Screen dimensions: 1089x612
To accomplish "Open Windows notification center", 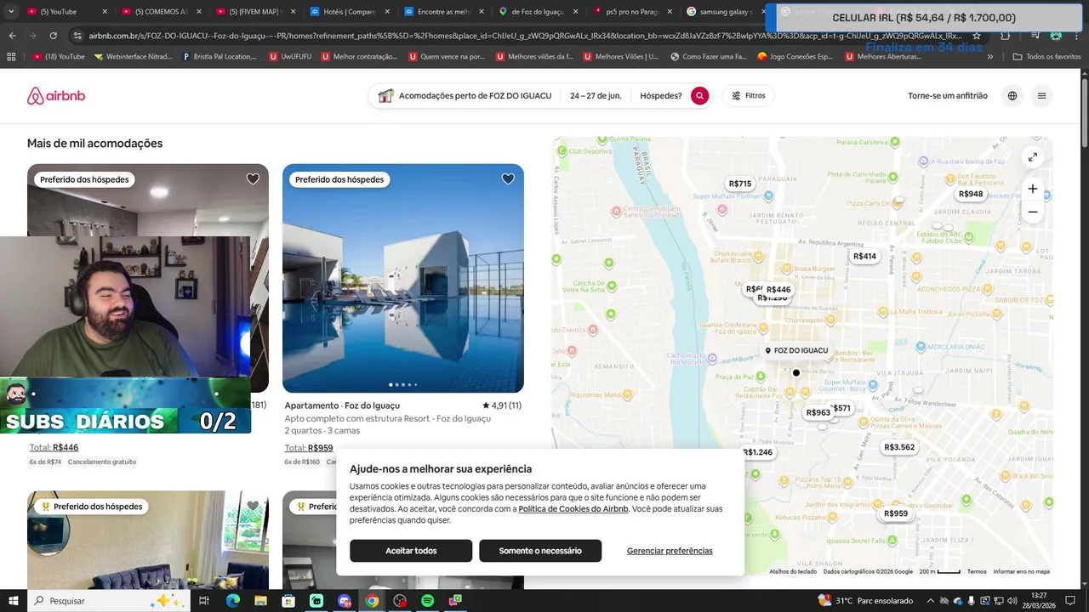I will point(1069,601).
